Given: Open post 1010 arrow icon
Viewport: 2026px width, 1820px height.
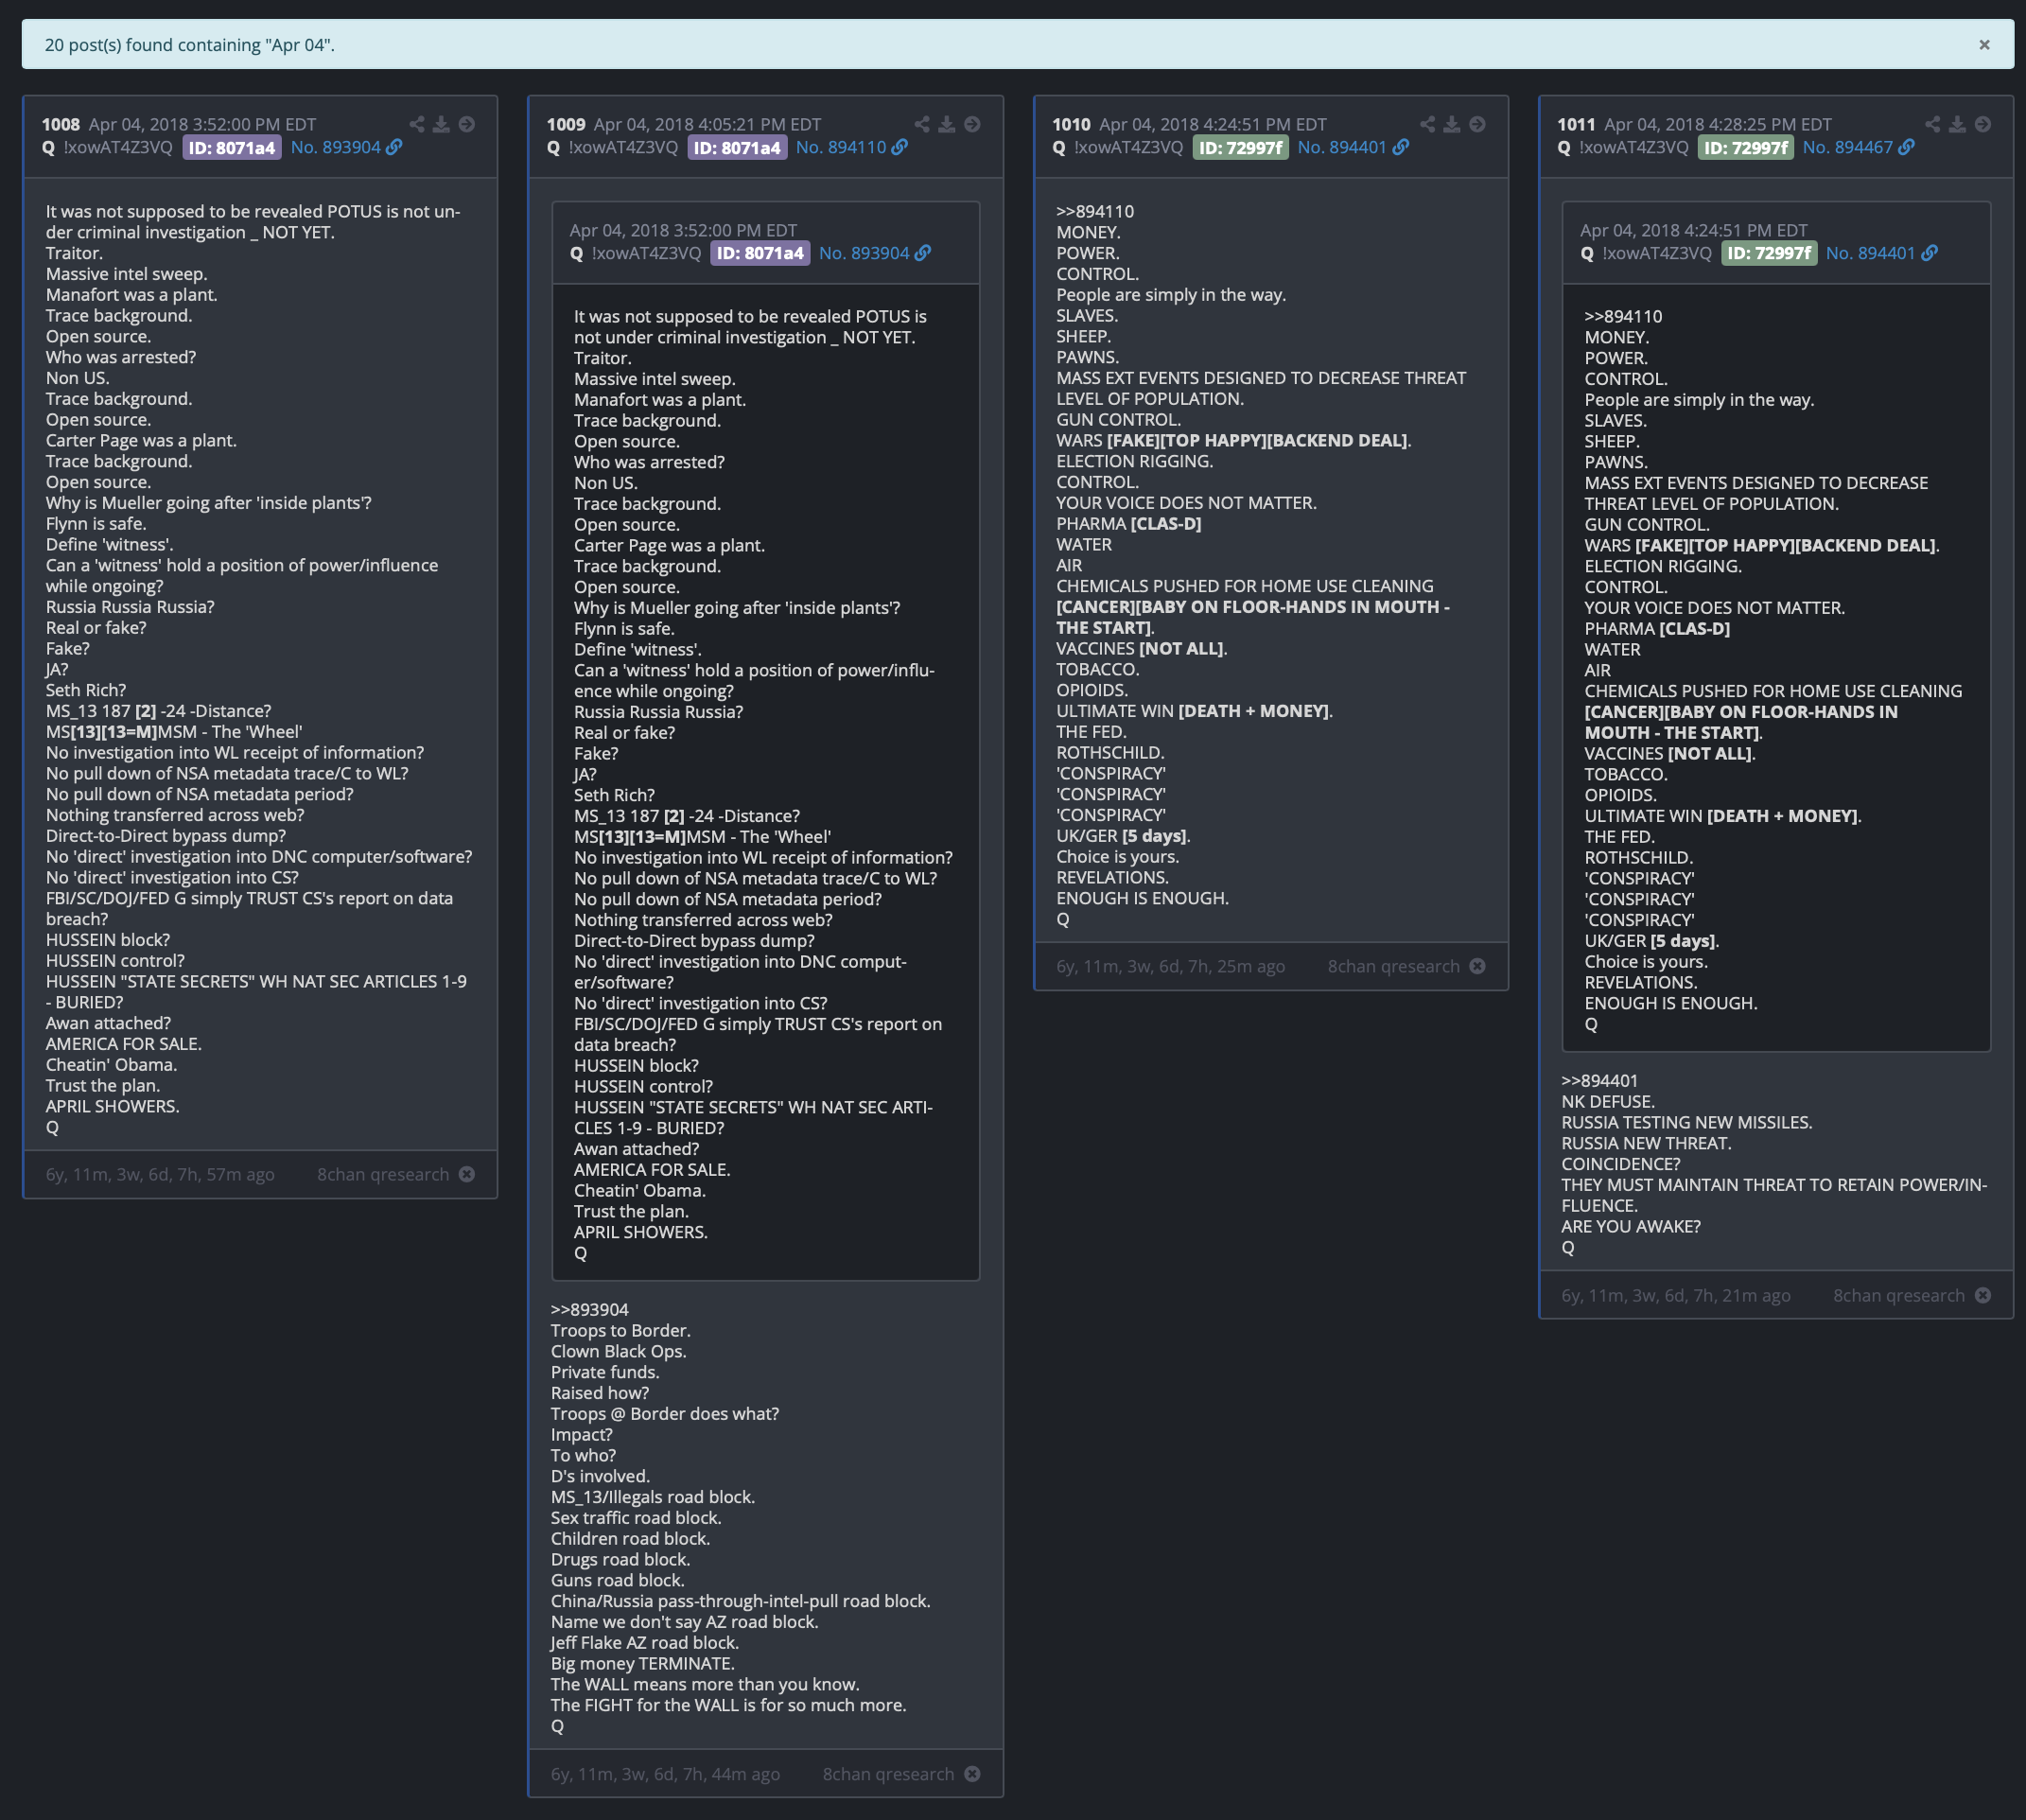Looking at the screenshot, I should click(1477, 124).
